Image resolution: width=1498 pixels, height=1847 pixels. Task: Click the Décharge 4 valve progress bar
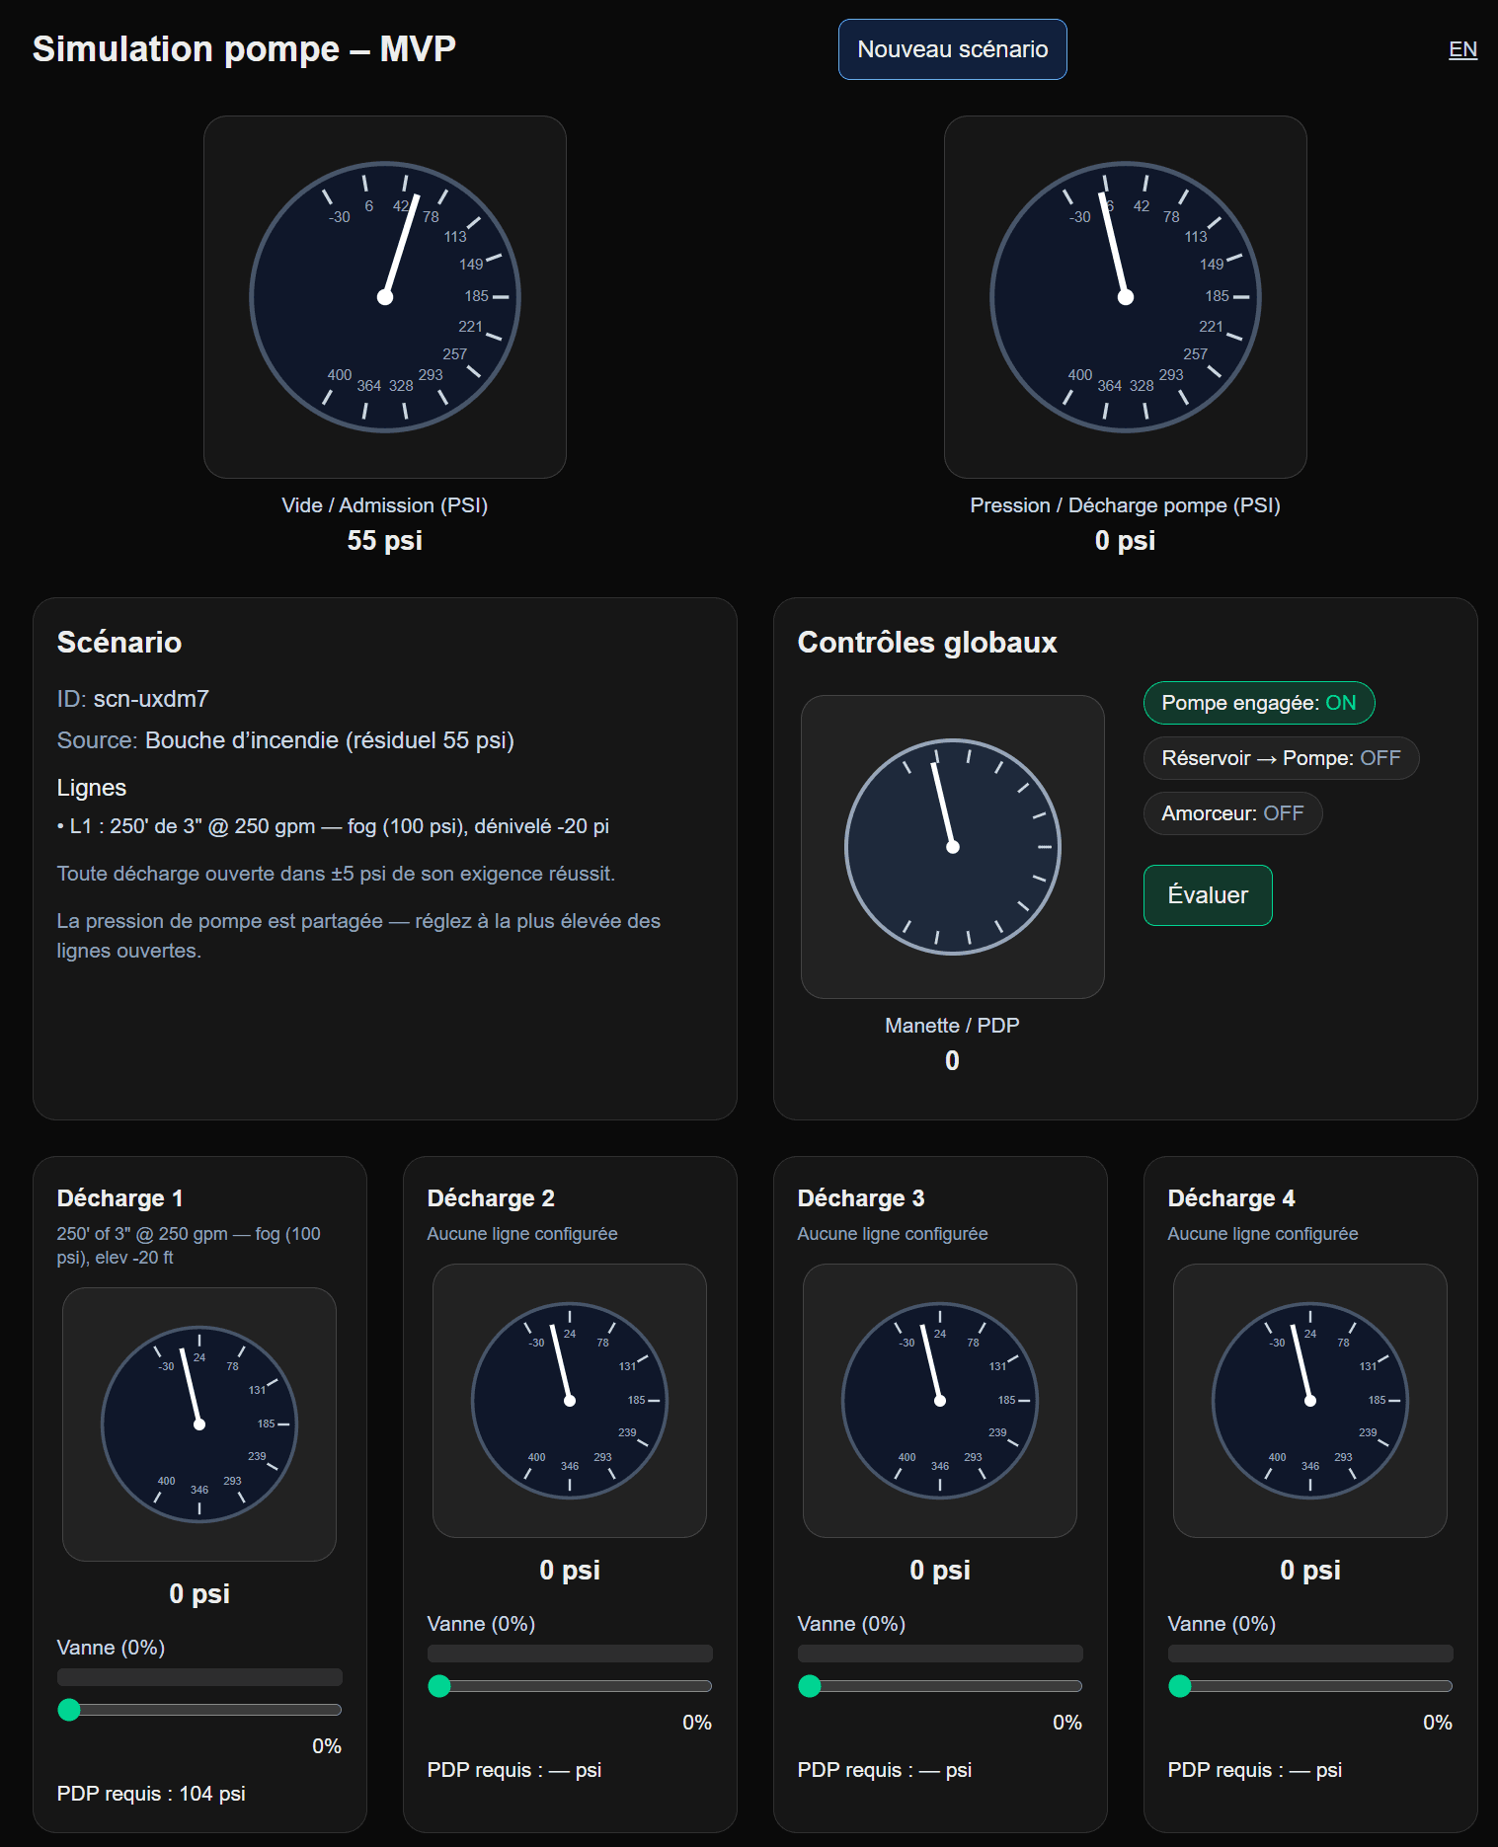tap(1309, 1653)
